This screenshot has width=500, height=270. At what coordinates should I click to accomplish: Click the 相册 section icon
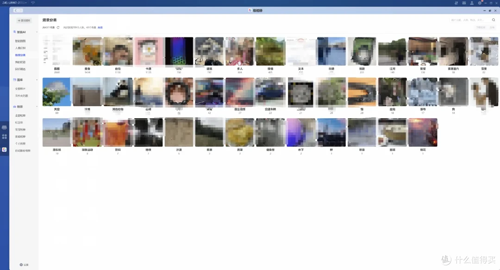15,107
